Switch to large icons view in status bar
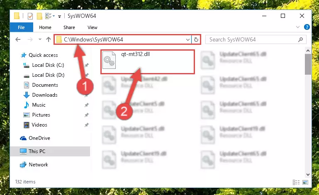The width and height of the screenshot is (319, 195). point(305,182)
